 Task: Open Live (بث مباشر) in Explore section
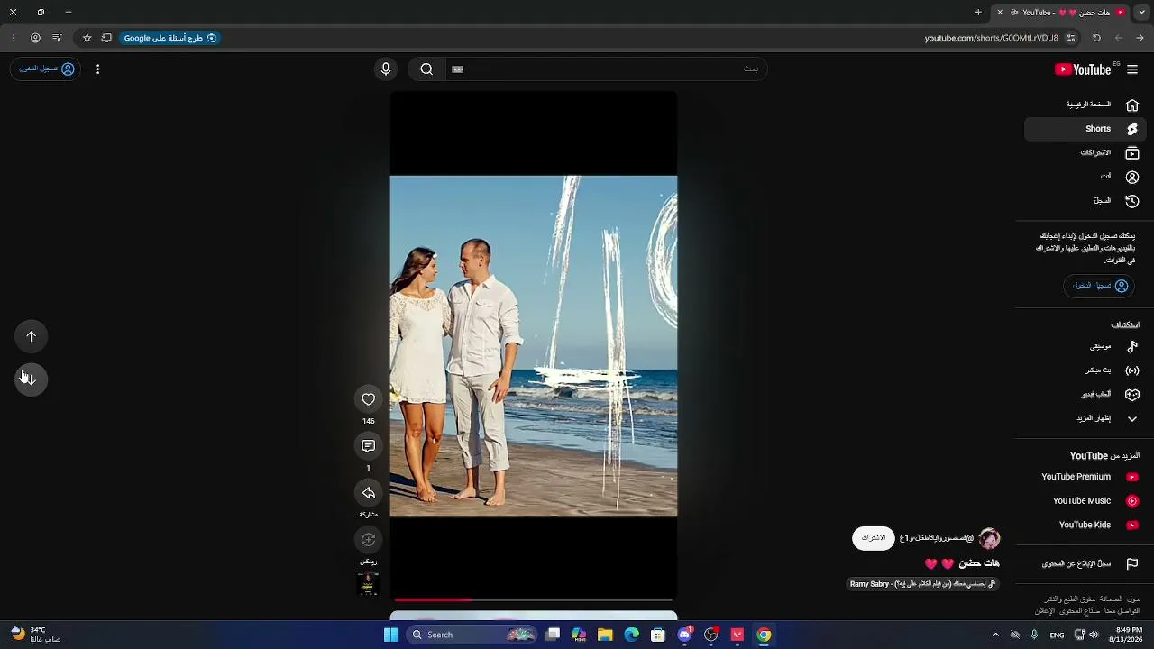point(1085,370)
